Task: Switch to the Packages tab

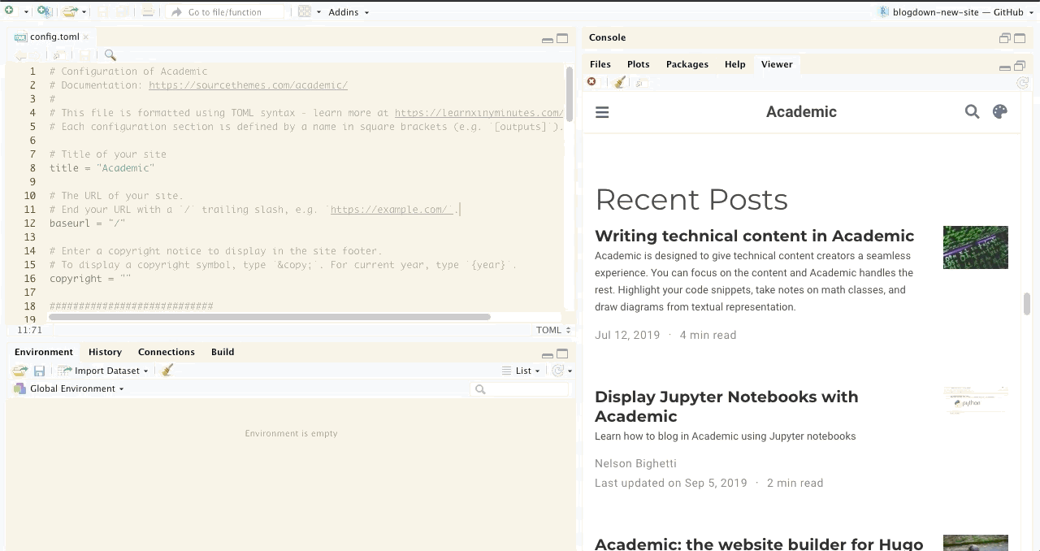Action: tap(687, 64)
